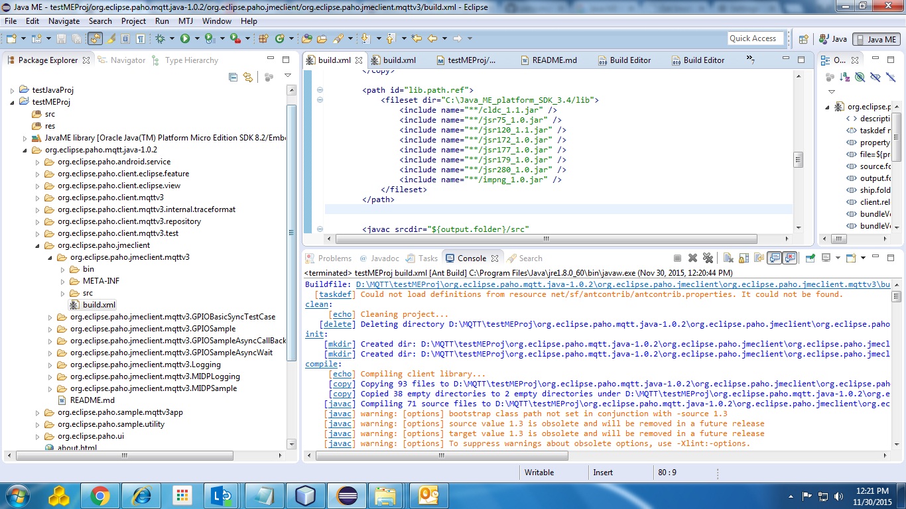The width and height of the screenshot is (906, 509).
Task: Click the Save All toolbar icon
Action: click(x=76, y=38)
